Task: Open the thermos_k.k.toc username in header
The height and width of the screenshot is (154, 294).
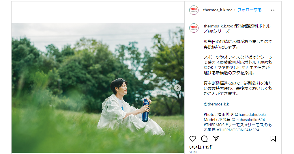Action: pos(218,10)
